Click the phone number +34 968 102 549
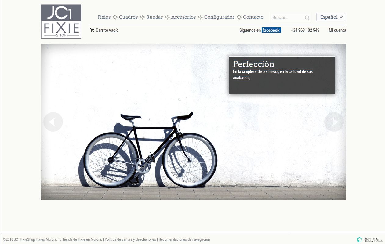This screenshot has width=385, height=244. tap(305, 30)
